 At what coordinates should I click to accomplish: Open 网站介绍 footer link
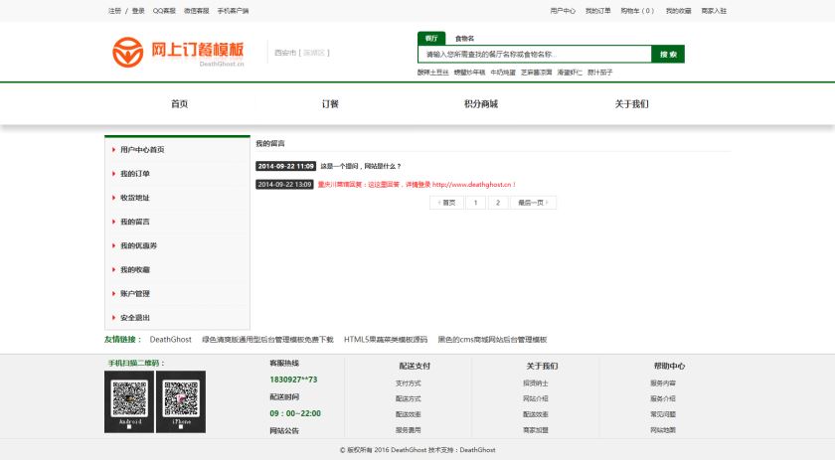click(x=536, y=398)
